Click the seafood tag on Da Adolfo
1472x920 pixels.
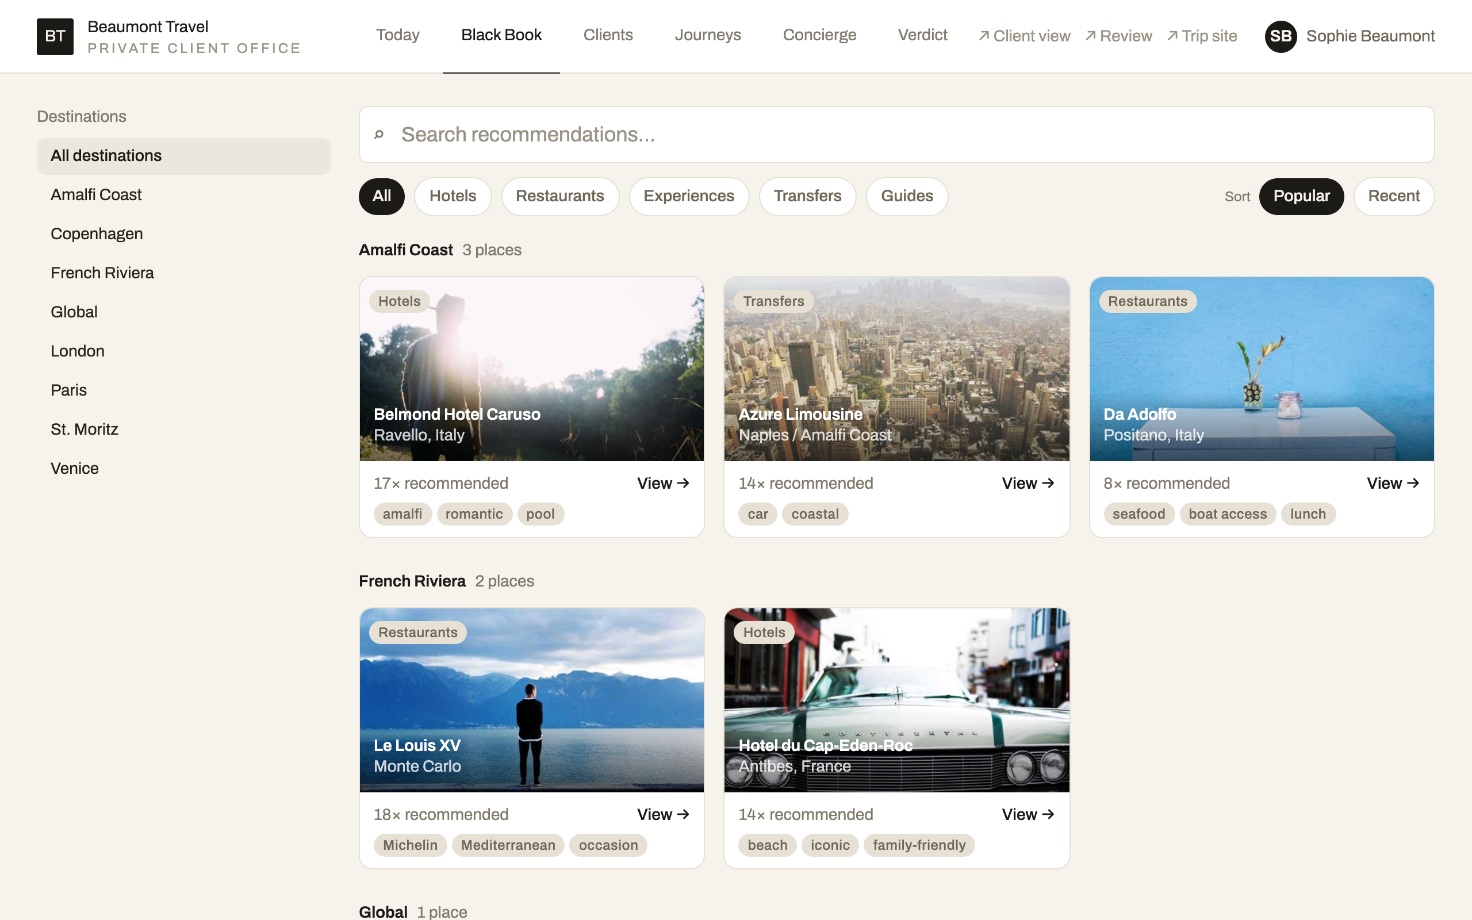[x=1138, y=514]
